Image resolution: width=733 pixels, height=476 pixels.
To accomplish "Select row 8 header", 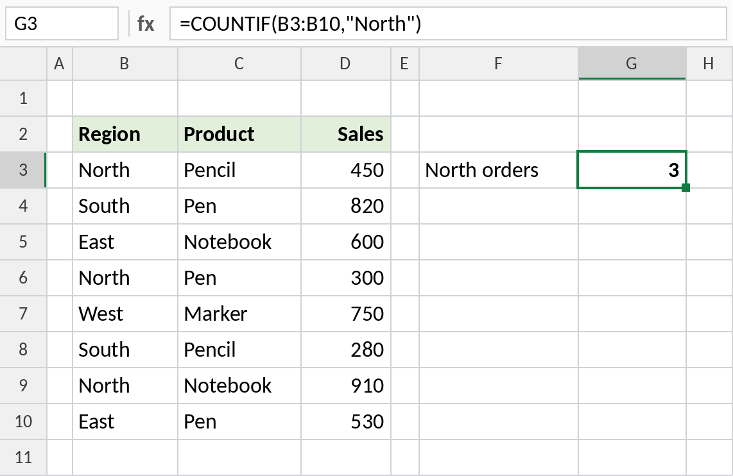I will tap(23, 350).
